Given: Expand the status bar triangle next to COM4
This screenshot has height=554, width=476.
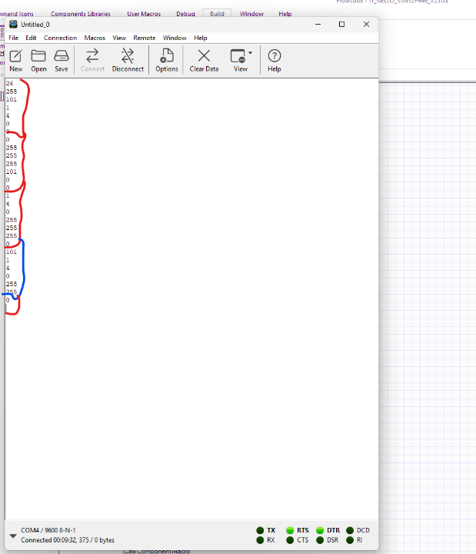Looking at the screenshot, I should [13, 536].
